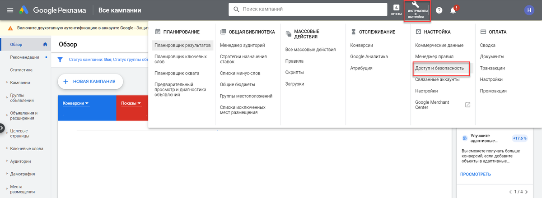The image size is (542, 198).
Task: Open Все массовые действия
Action: 310,49
